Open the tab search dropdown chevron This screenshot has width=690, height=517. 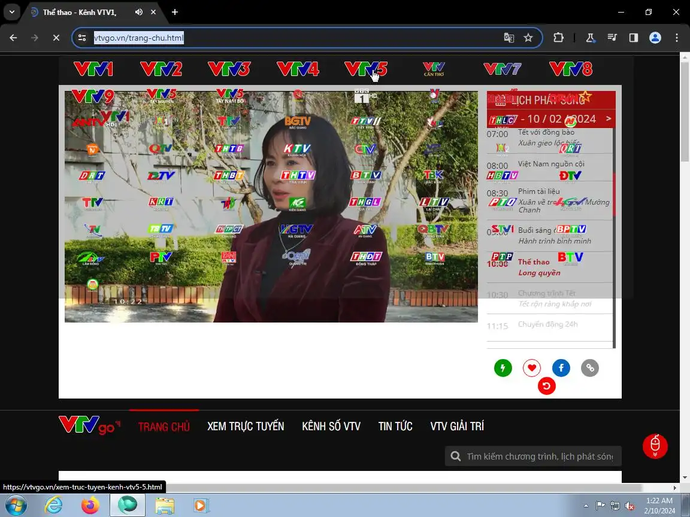pyautogui.click(x=12, y=12)
